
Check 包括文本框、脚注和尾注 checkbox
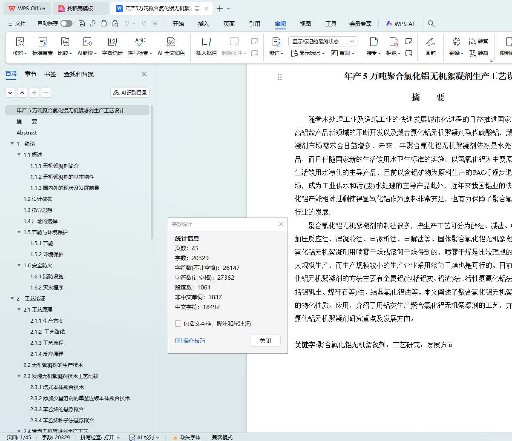point(178,324)
